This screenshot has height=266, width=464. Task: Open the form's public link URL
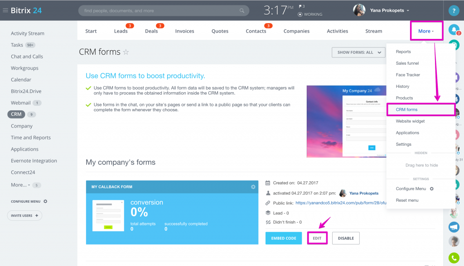tap(341, 203)
